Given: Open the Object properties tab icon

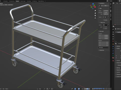Looking at the screenshot, I should click(113, 44).
